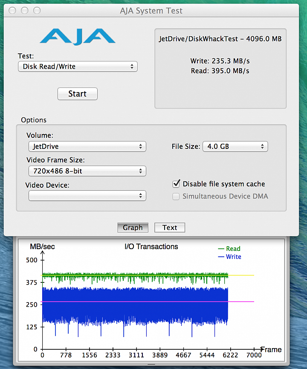
Task: Click the 3111 tick on the frame axis
Action: click(x=136, y=355)
